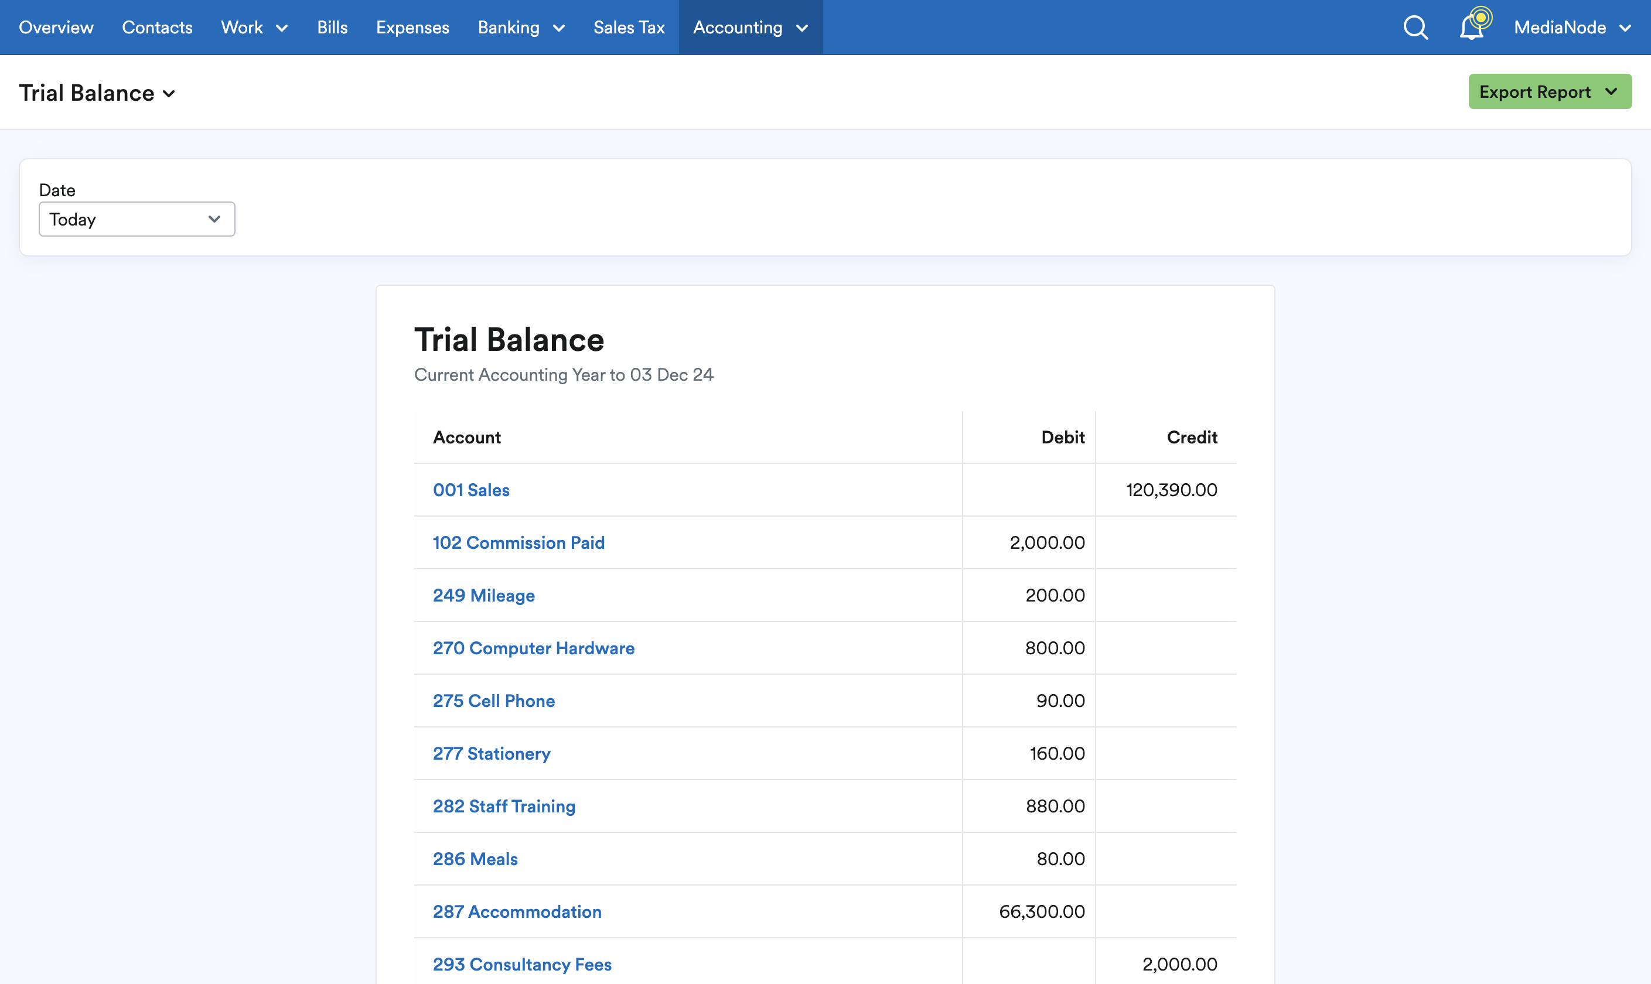Open the Bills page
Viewport: 1651px width, 984px height.
click(332, 27)
